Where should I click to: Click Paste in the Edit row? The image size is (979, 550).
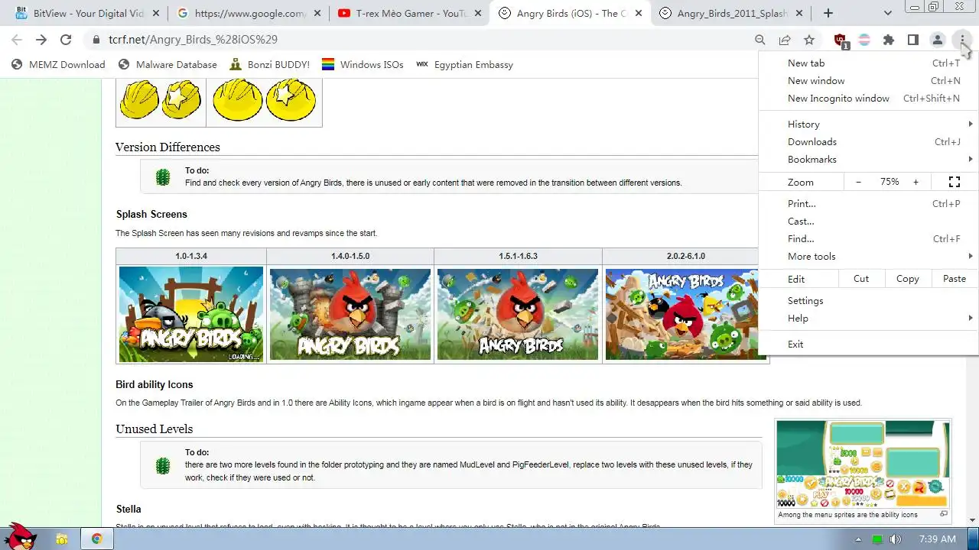[955, 279]
